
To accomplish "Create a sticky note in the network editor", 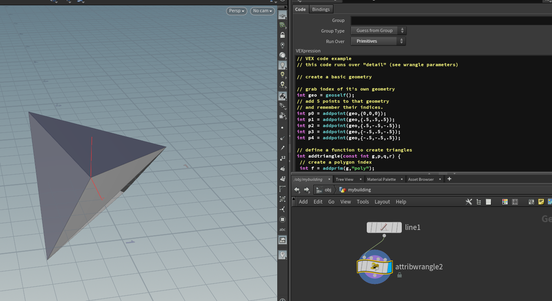I will 541,201.
